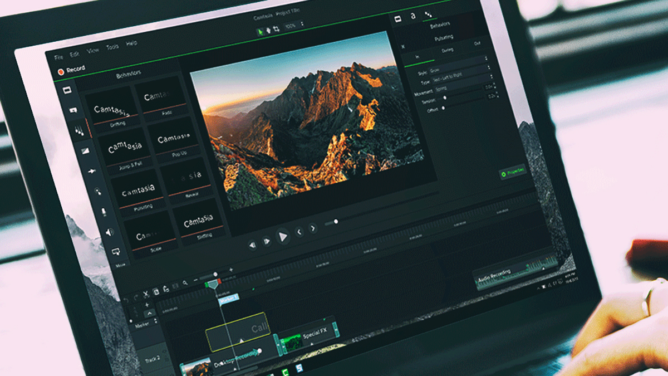668x376 pixels.
Task: Switch to the During tab of Pulsating behavior
Action: [x=448, y=50]
